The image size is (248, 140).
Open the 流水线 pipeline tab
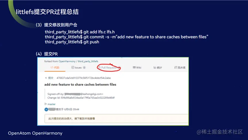click(180, 68)
